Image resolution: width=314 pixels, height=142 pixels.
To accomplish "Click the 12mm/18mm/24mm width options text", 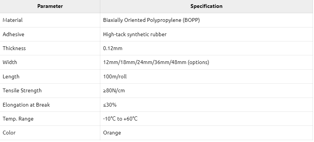I will coord(156,63).
